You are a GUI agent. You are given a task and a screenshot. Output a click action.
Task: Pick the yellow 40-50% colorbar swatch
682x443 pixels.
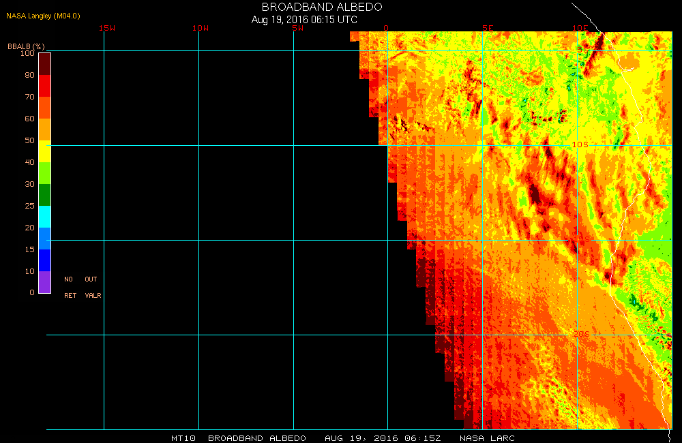click(x=44, y=151)
